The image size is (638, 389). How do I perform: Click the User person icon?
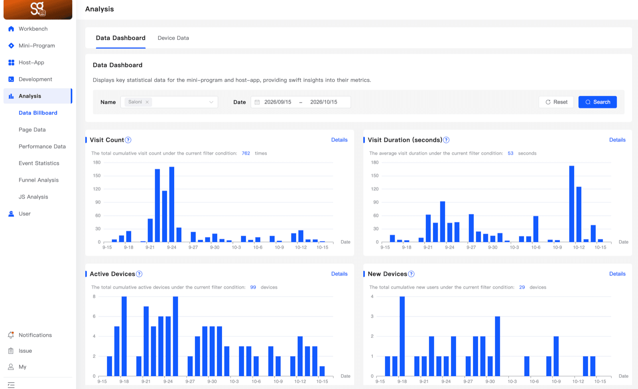(11, 213)
